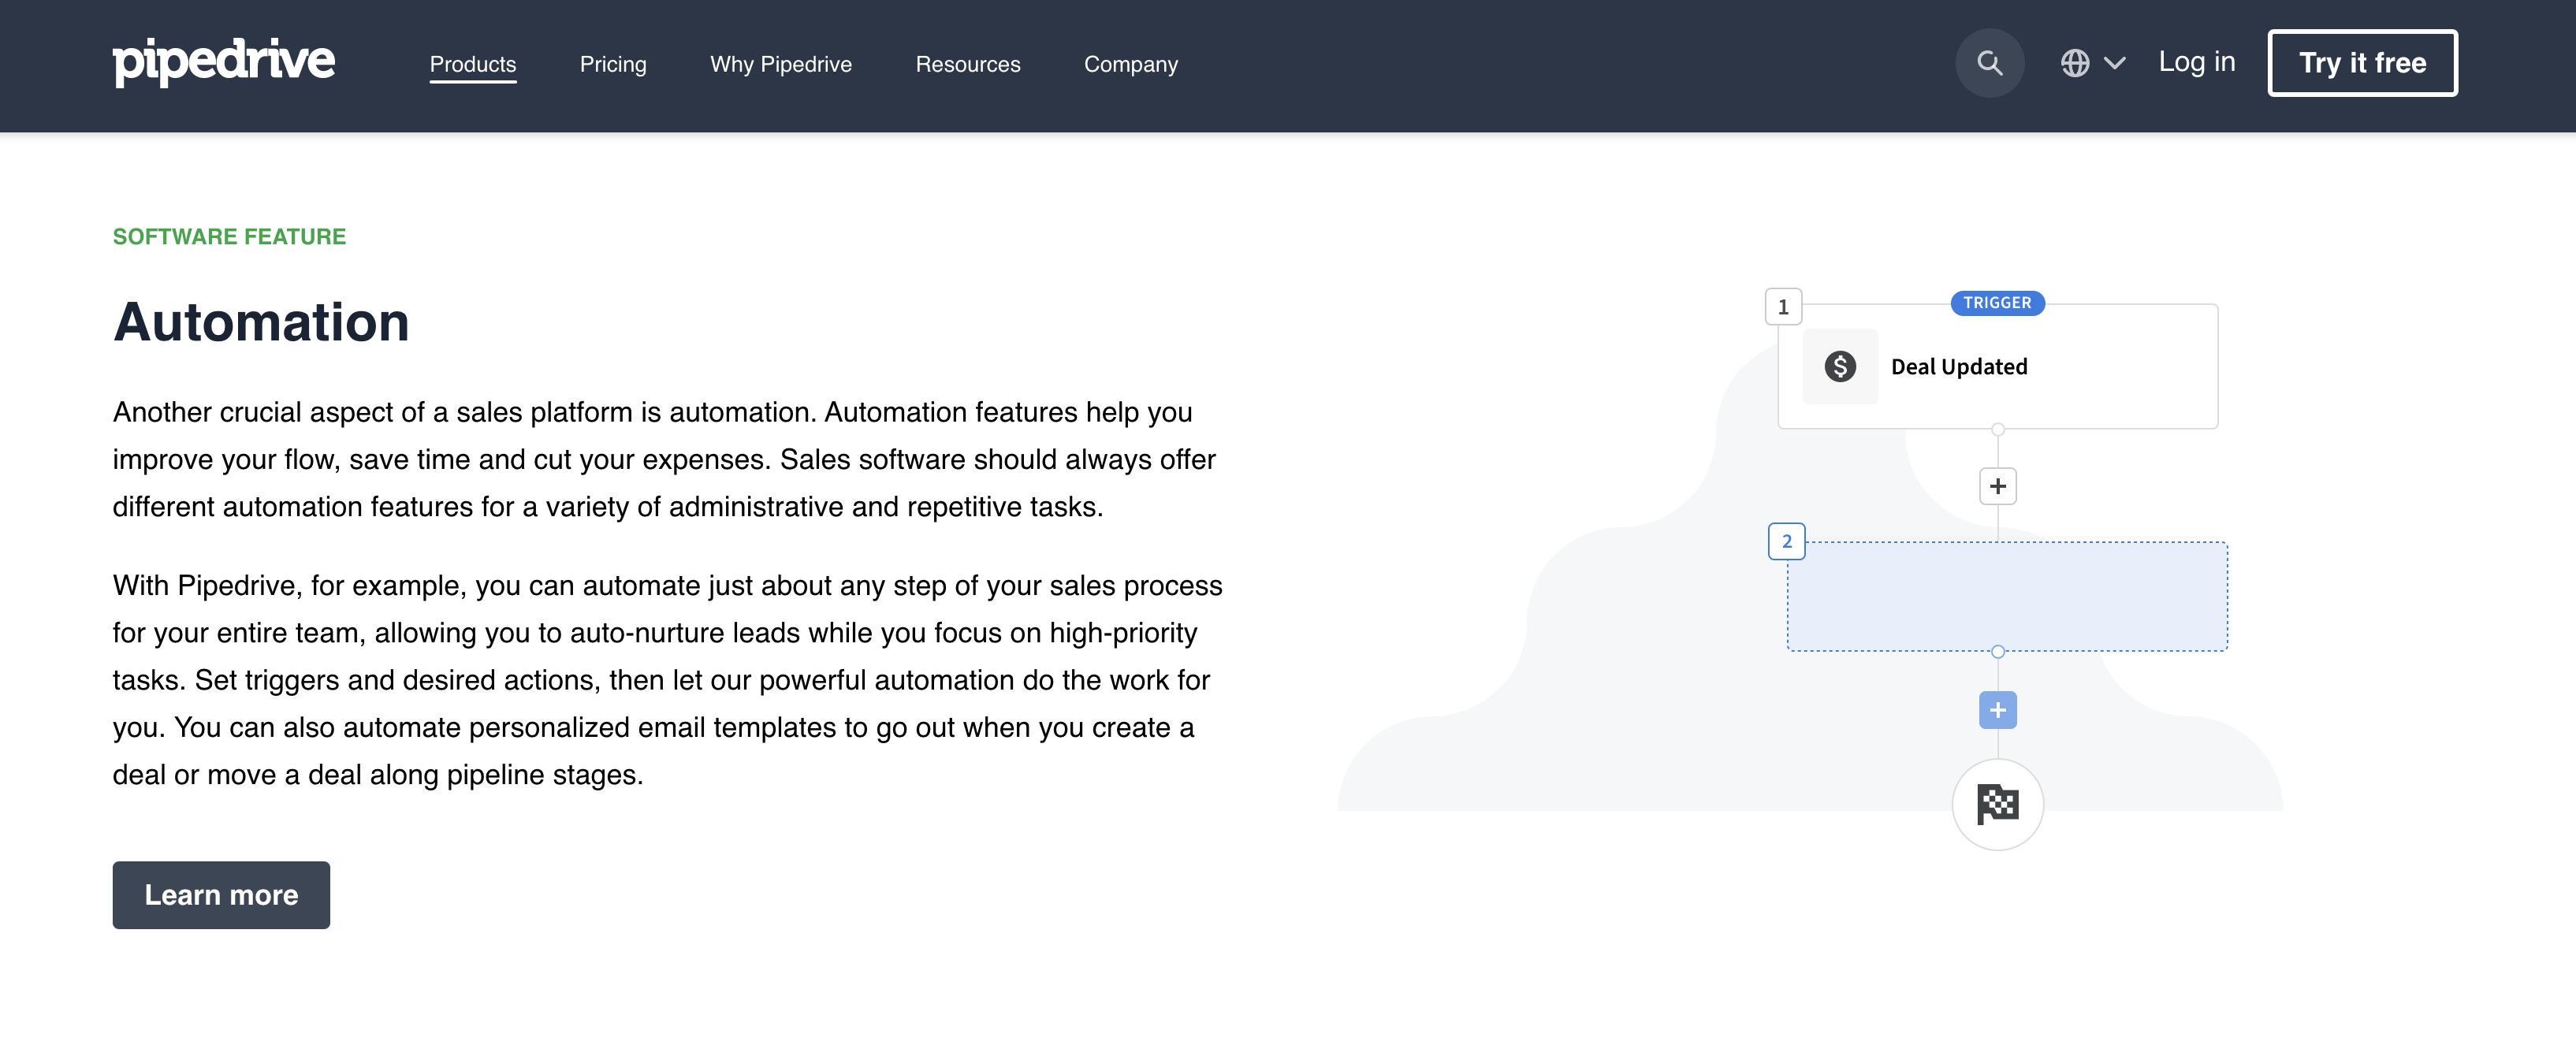
Task: Click the checkered flag finish icon
Action: coord(1997,804)
